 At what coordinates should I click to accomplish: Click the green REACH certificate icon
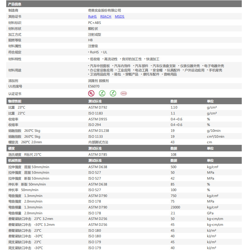[x=113, y=93]
